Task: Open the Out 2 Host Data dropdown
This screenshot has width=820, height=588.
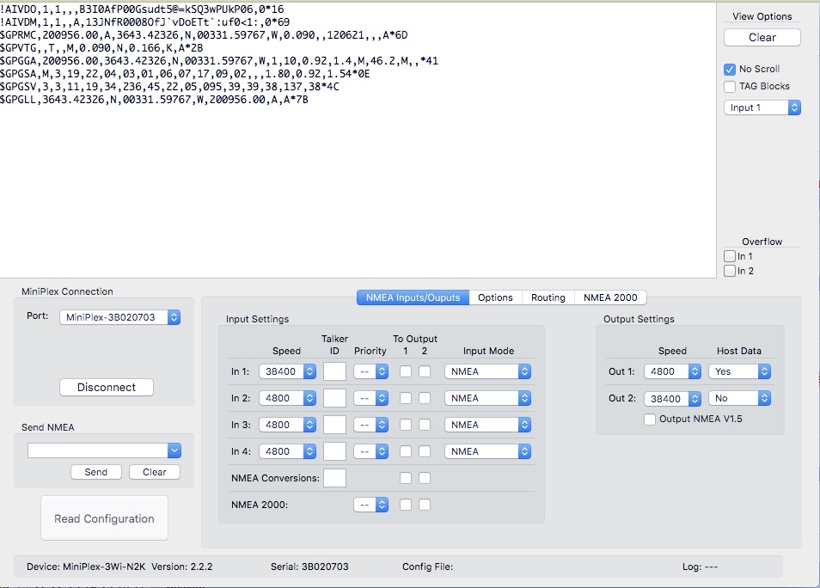Action: tap(739, 398)
